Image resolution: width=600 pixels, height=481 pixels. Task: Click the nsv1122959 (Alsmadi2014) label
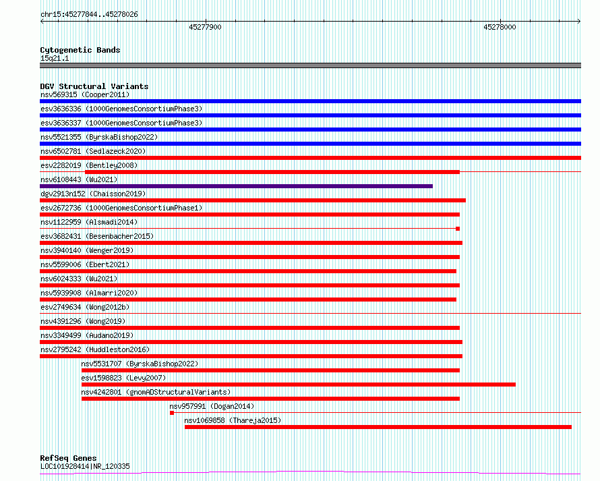[x=89, y=222]
